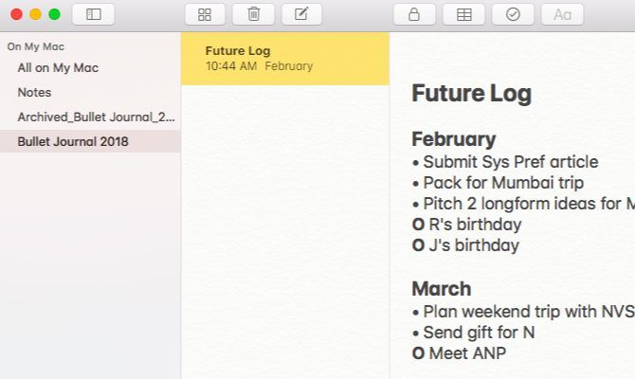
Task: Switch to attachments browser grid view
Action: [x=205, y=14]
